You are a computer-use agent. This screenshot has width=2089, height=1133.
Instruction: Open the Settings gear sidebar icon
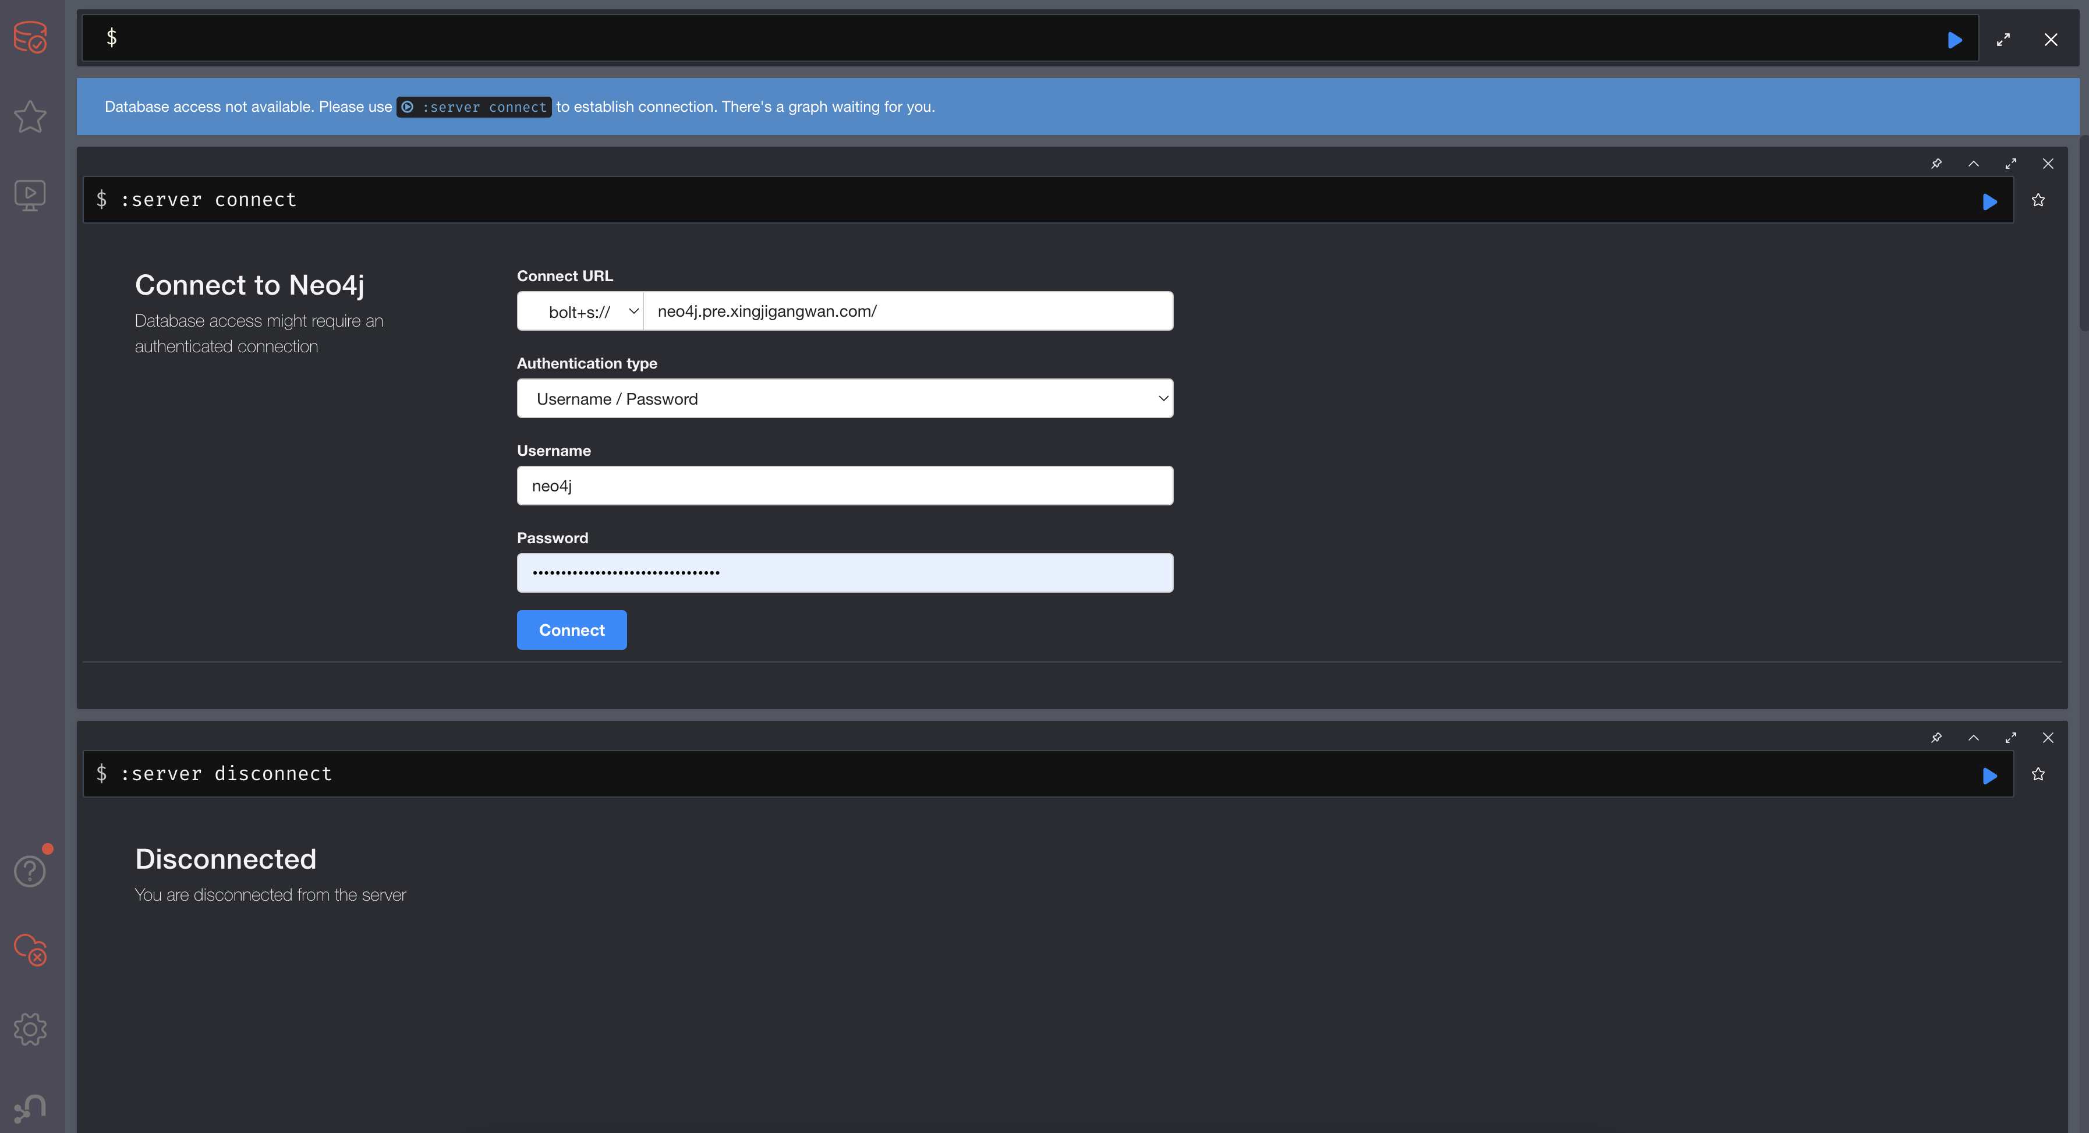[30, 1028]
